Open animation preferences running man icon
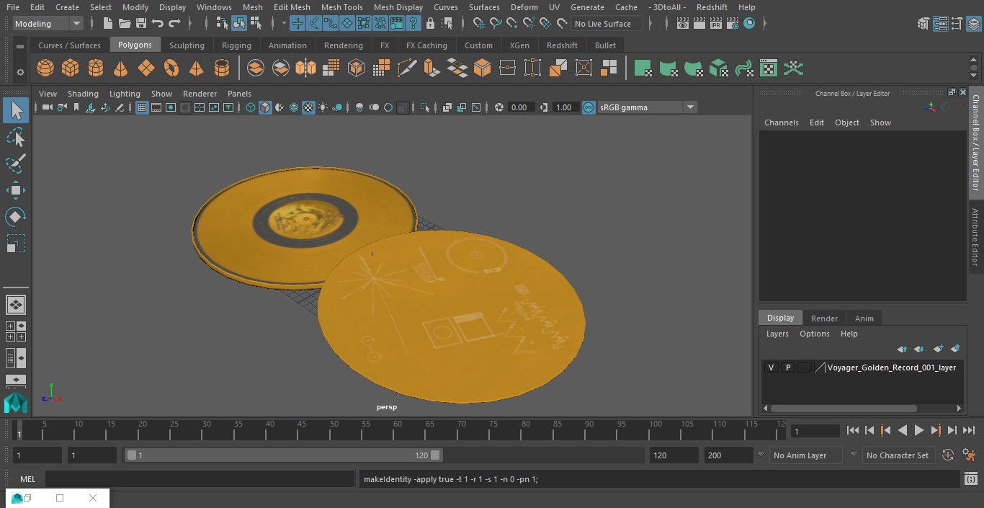 [969, 455]
